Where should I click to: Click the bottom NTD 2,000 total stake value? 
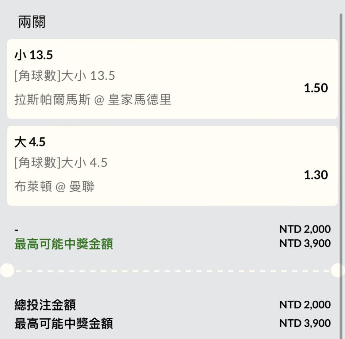click(305, 304)
